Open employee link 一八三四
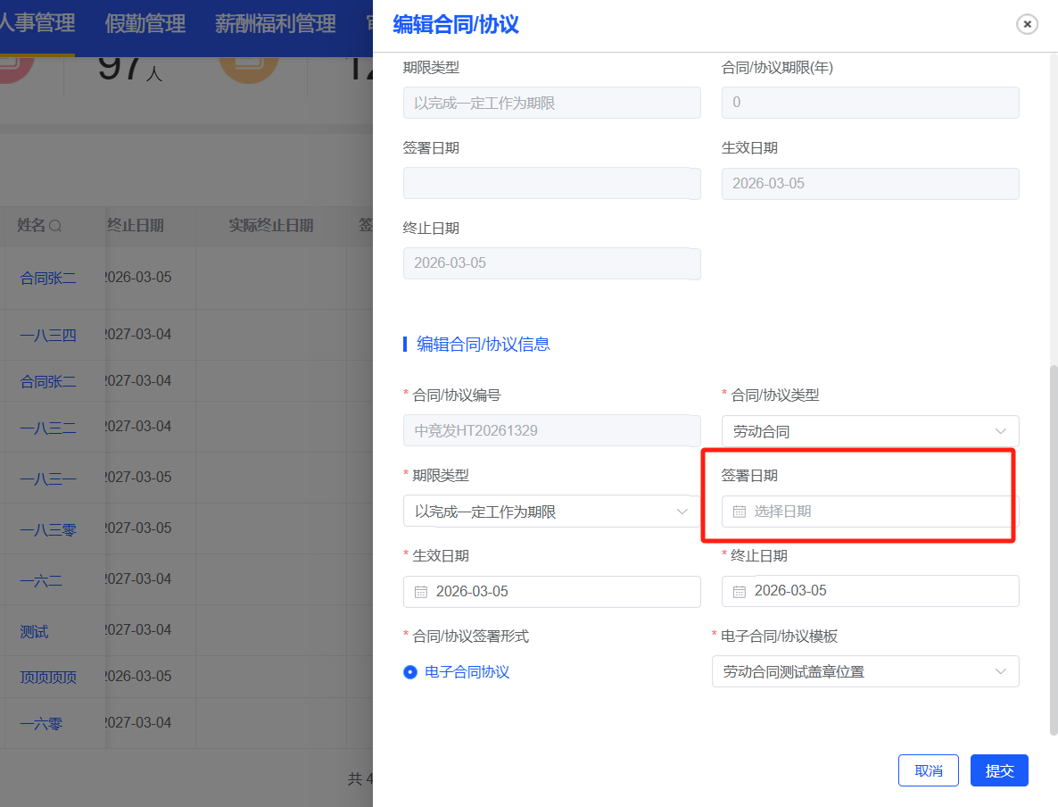Screen dimensions: 1058x807 pyautogui.click(x=48, y=335)
